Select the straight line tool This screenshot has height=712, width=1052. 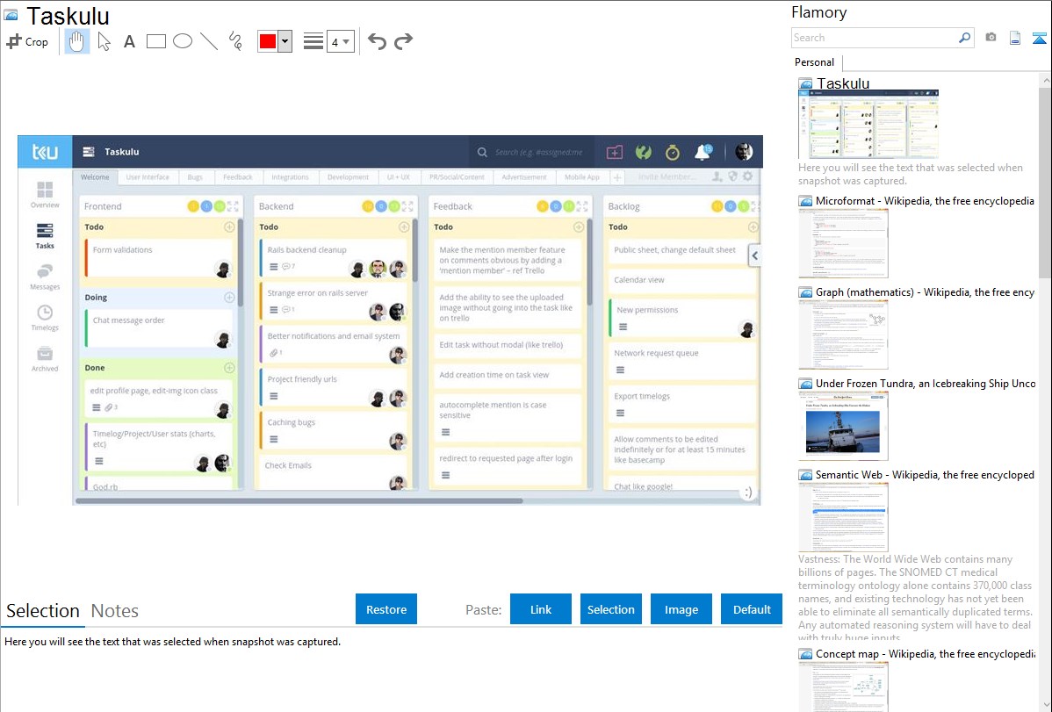tap(209, 41)
